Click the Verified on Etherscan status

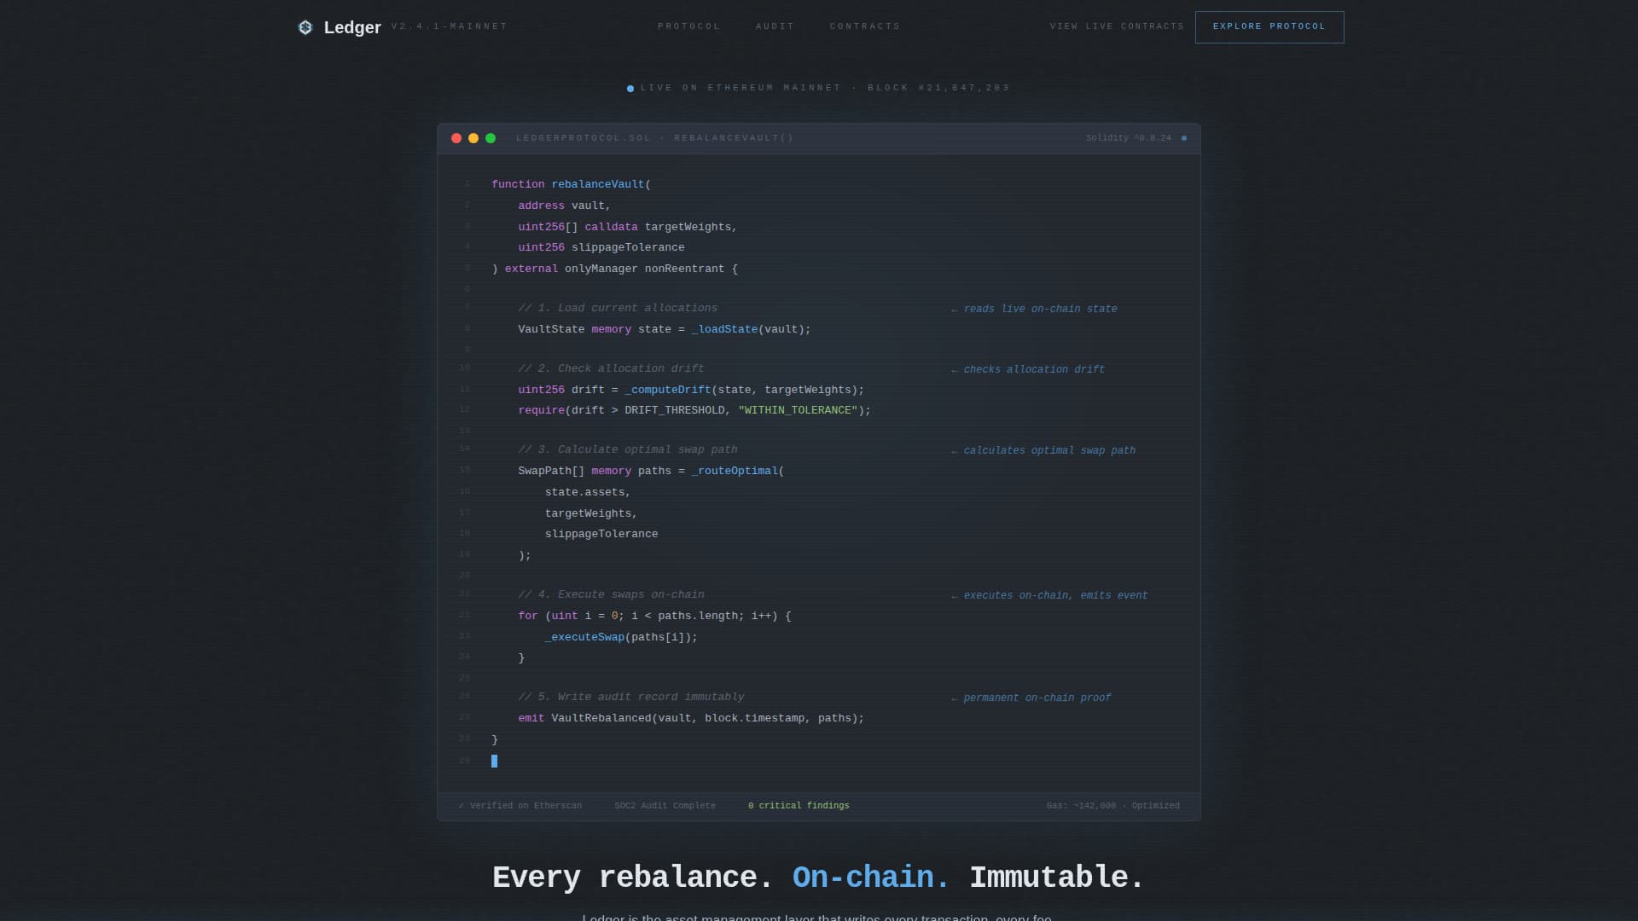point(520,806)
